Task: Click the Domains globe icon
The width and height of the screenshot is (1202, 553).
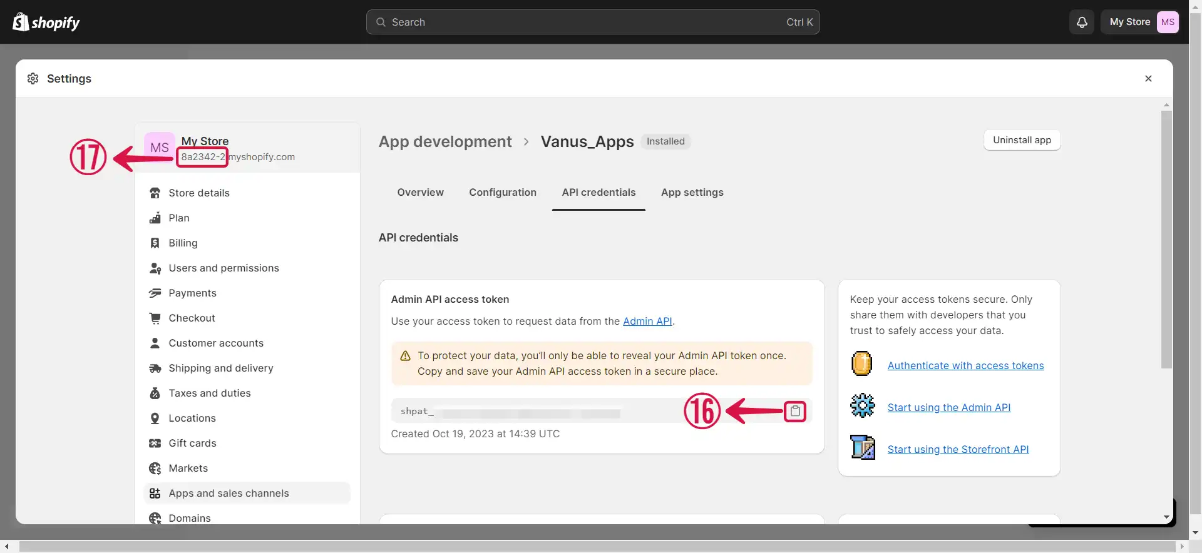Action: point(155,518)
